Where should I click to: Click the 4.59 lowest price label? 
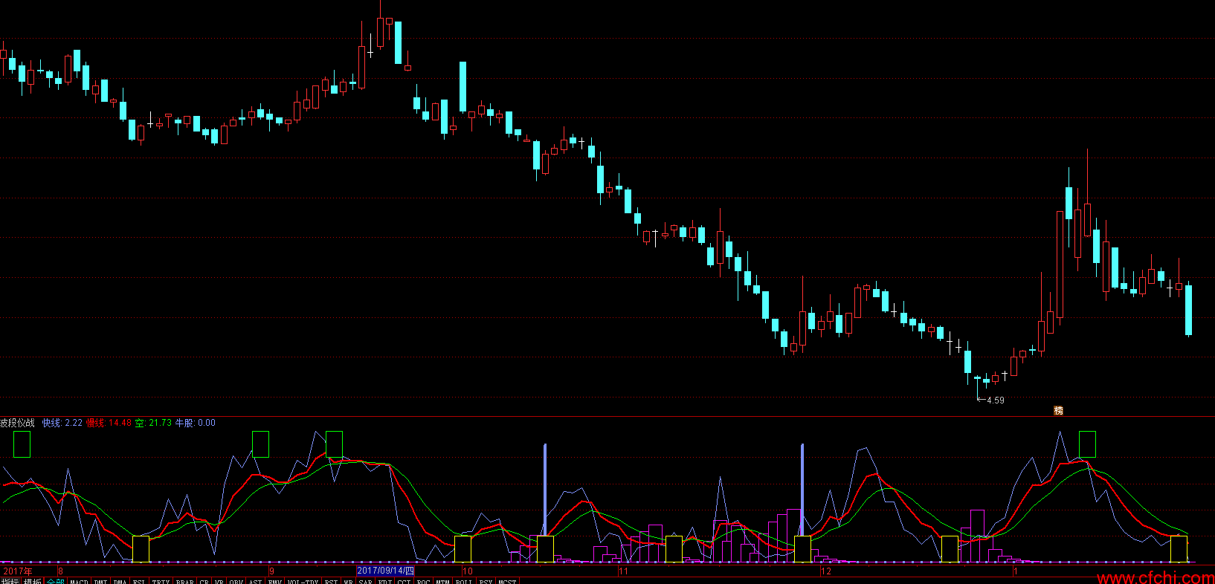click(x=995, y=400)
